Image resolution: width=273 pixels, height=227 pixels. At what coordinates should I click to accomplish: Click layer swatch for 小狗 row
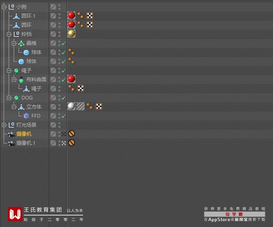[x=53, y=7]
